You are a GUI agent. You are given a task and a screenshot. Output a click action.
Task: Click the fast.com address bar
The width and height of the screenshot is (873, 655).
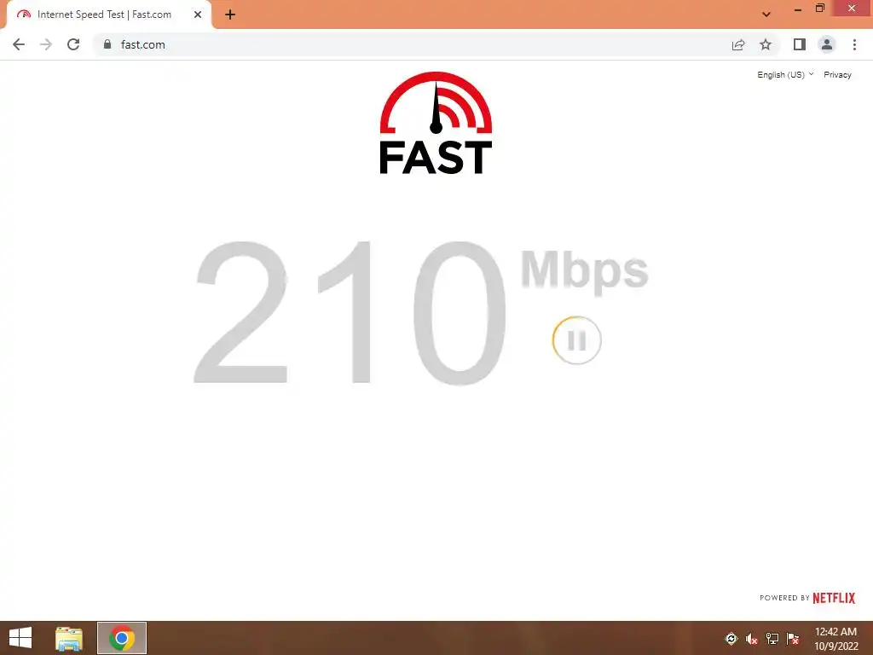coord(412,44)
